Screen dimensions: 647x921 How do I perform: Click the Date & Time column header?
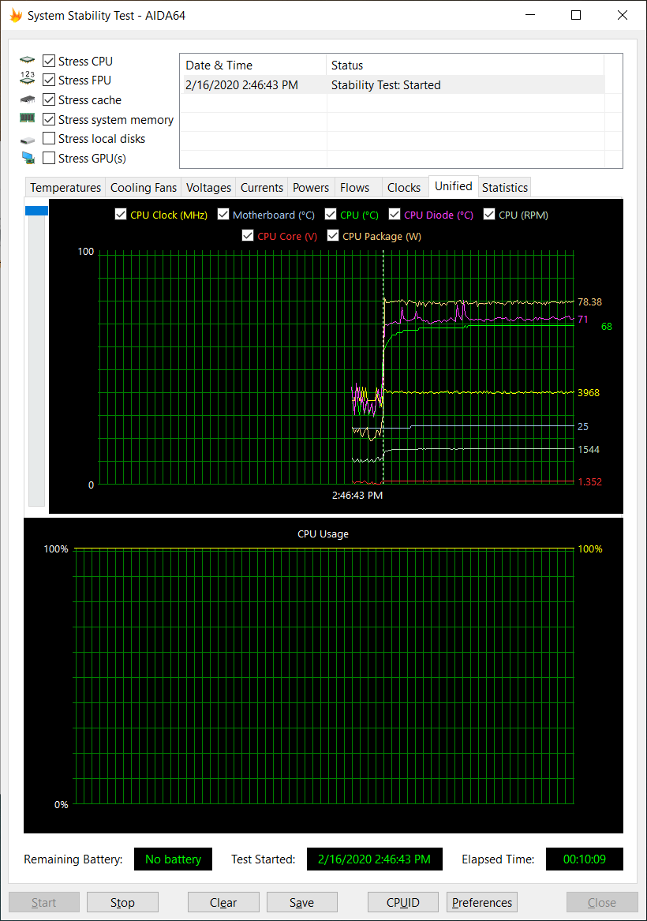(x=252, y=66)
